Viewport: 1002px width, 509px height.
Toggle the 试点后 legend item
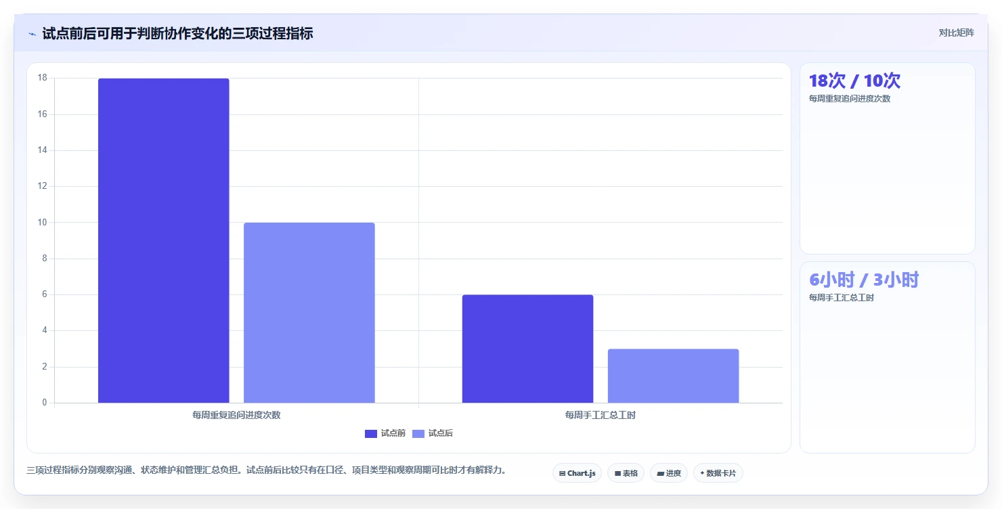(433, 433)
